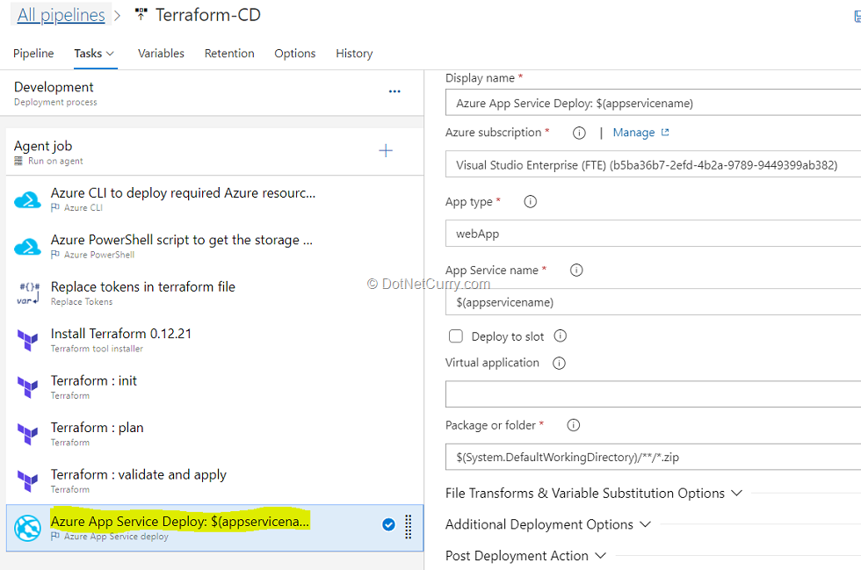
Task: Select the Terraform : plan task title
Action: click(x=98, y=427)
